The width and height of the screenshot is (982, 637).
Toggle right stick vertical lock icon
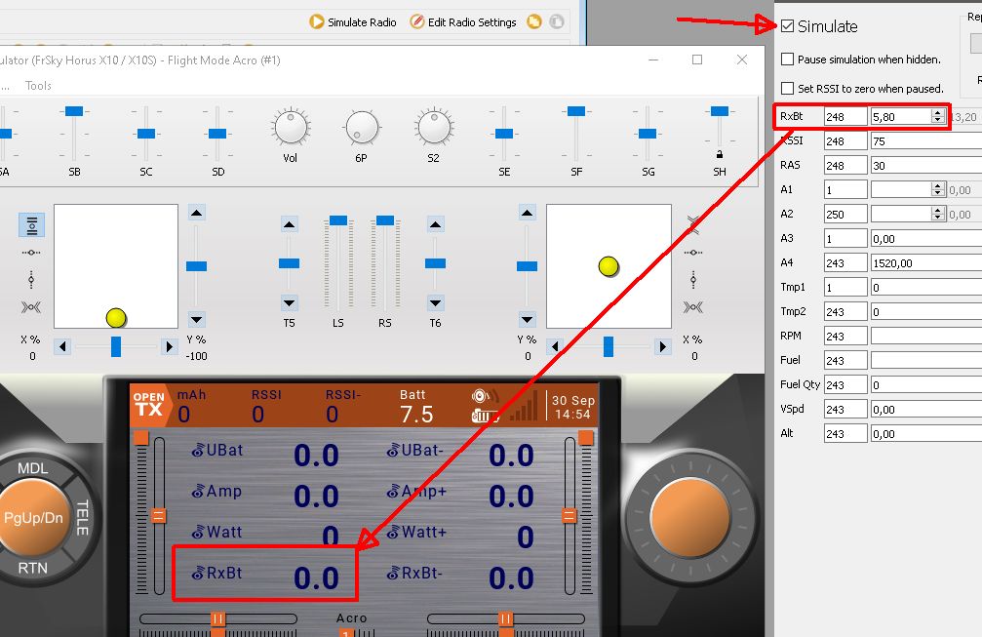[693, 279]
